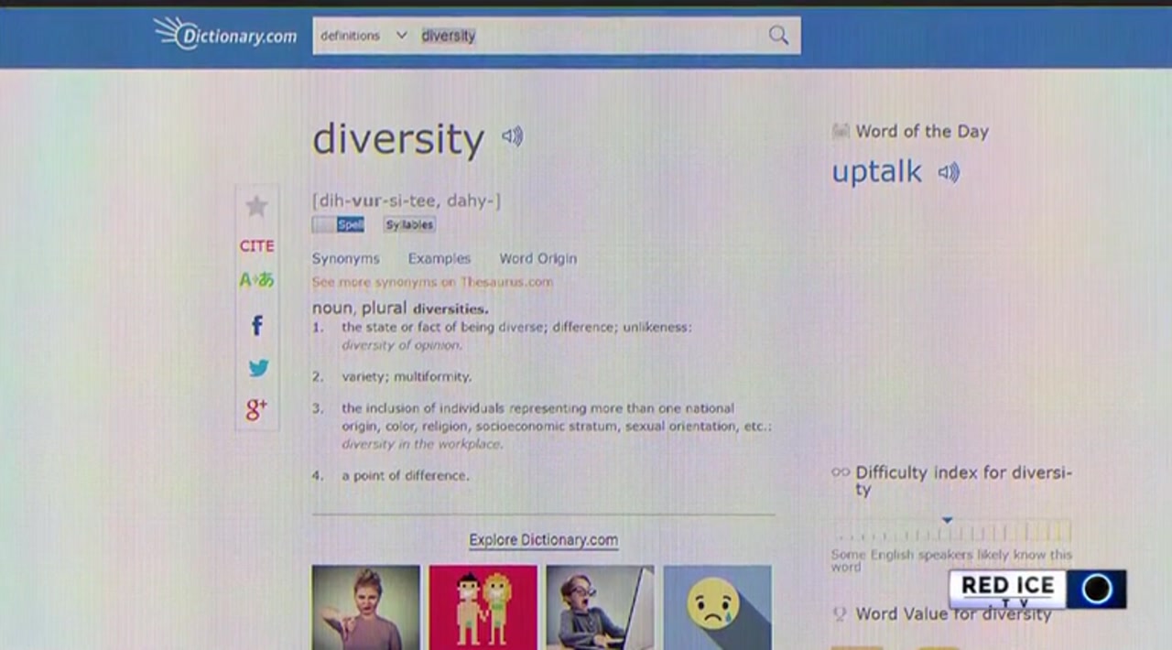This screenshot has width=1172, height=650.
Task: Play pronunciation audio for diversity
Action: tap(512, 137)
